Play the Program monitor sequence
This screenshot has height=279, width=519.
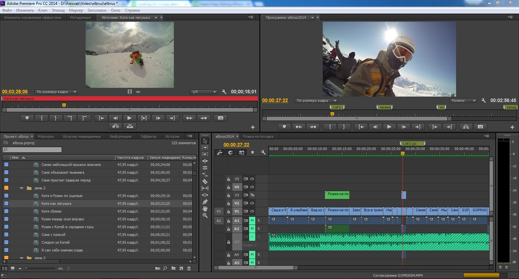click(389, 127)
